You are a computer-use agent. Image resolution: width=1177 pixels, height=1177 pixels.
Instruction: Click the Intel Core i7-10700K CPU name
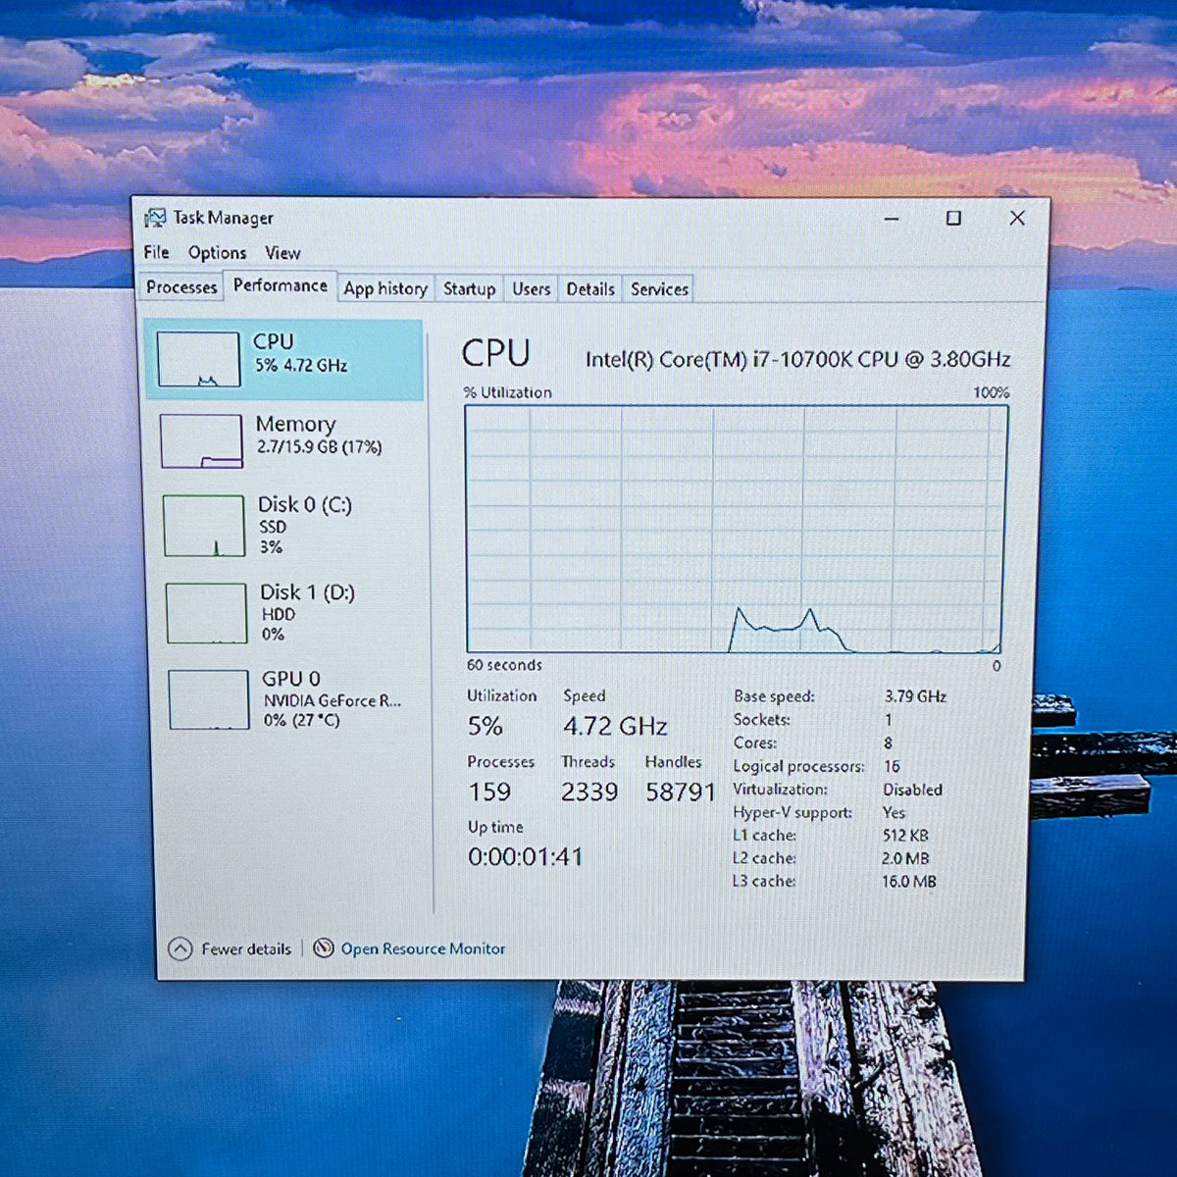pos(797,360)
